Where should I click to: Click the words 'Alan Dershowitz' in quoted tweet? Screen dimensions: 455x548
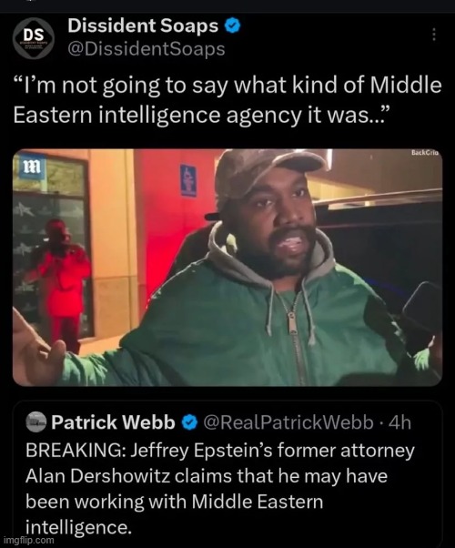(x=98, y=476)
